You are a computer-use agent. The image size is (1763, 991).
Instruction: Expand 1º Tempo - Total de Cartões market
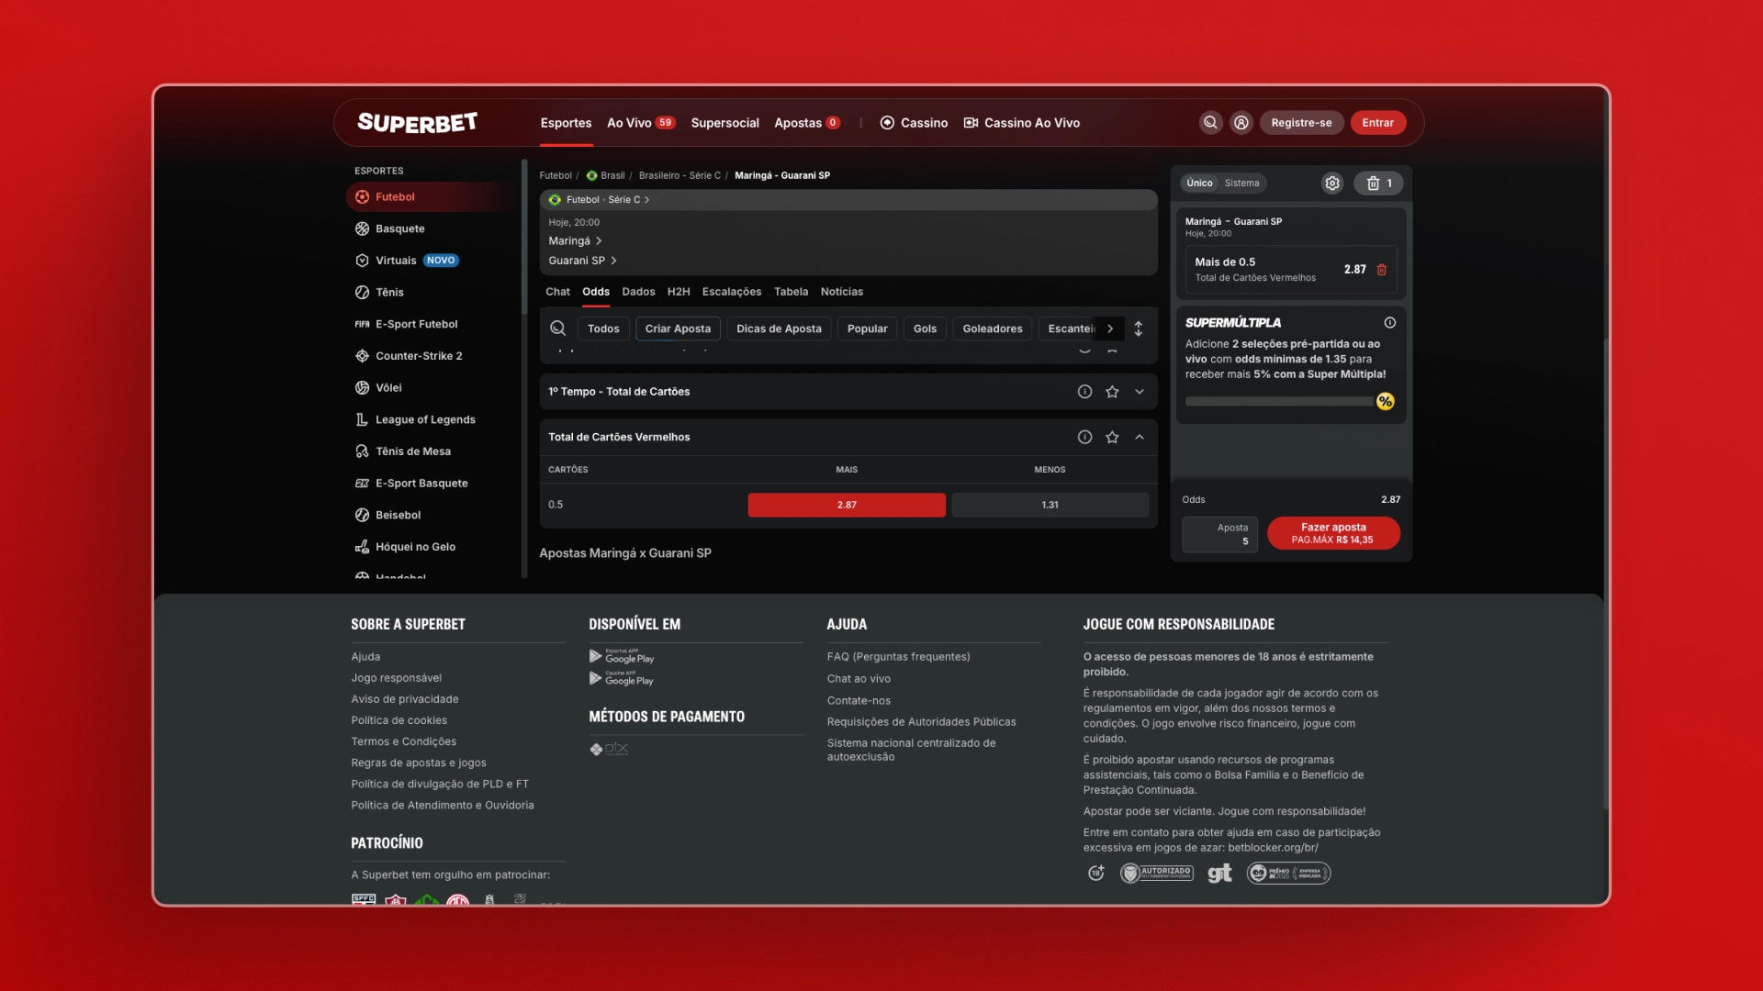(1140, 392)
